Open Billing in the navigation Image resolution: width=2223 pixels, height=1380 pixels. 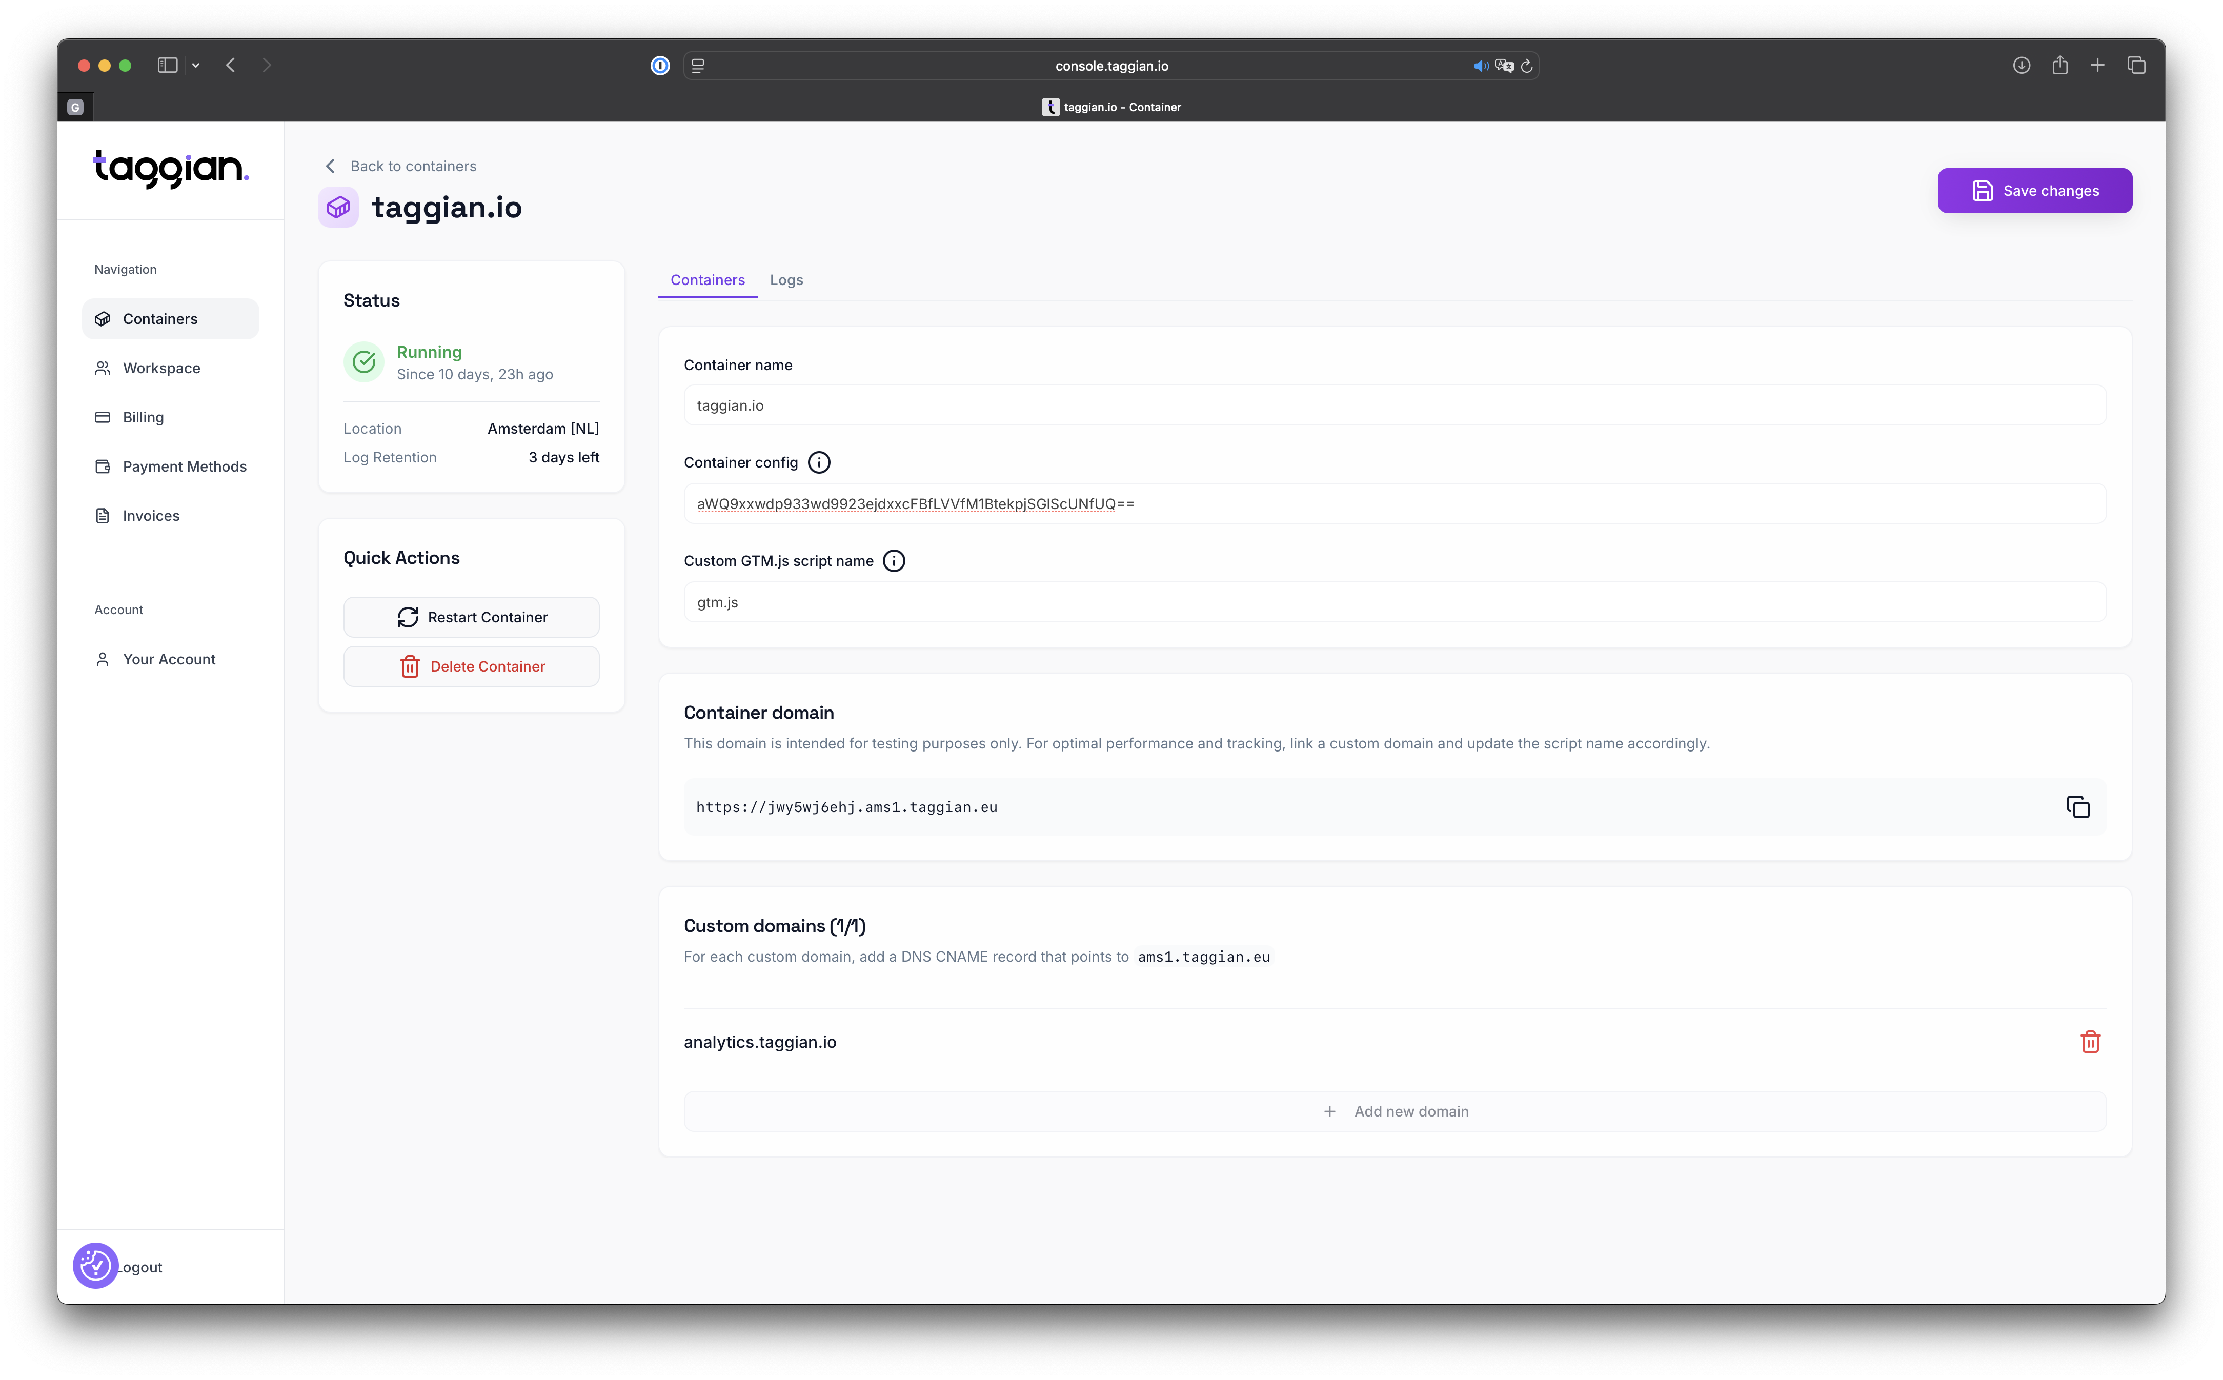point(143,417)
